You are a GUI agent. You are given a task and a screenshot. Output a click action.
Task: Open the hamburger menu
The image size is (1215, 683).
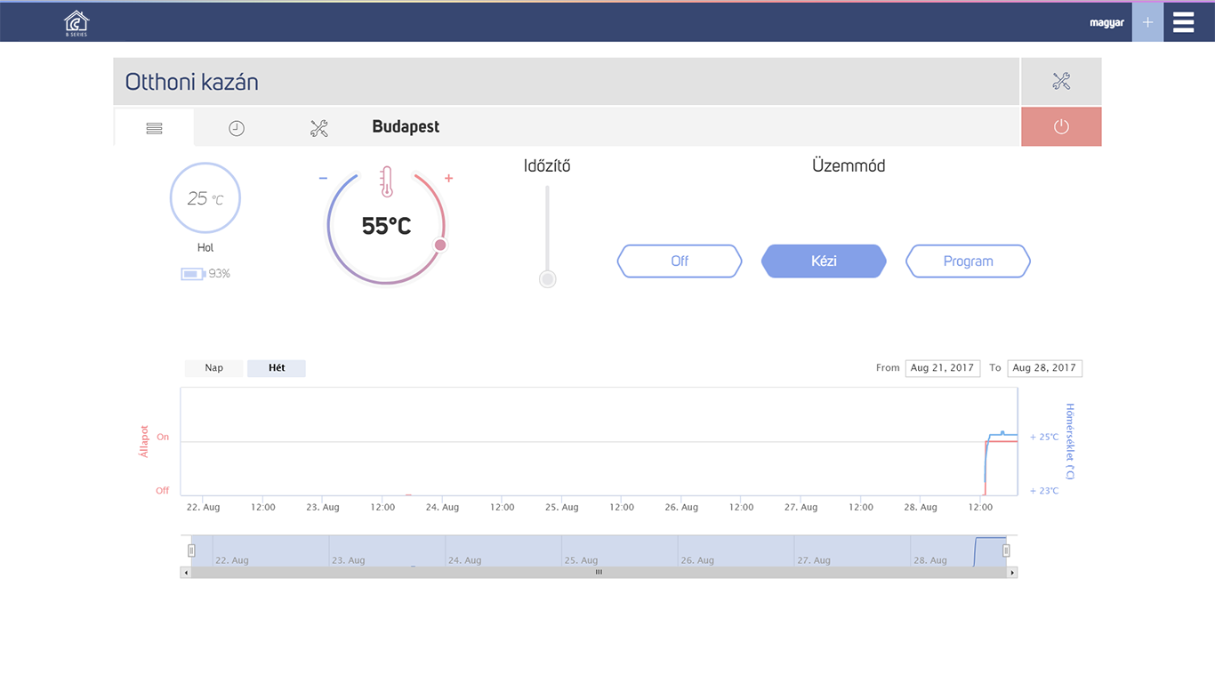click(1183, 22)
